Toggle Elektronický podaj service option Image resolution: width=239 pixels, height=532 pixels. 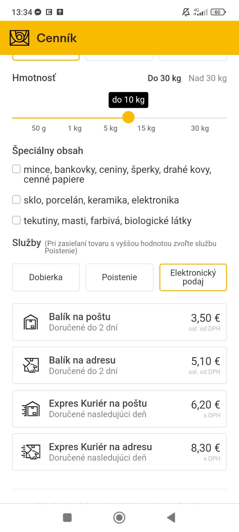[x=193, y=277]
